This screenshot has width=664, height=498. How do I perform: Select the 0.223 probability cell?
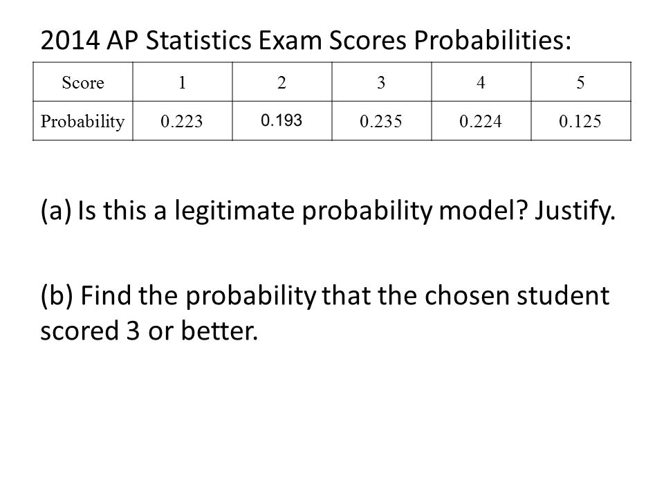pyautogui.click(x=183, y=120)
